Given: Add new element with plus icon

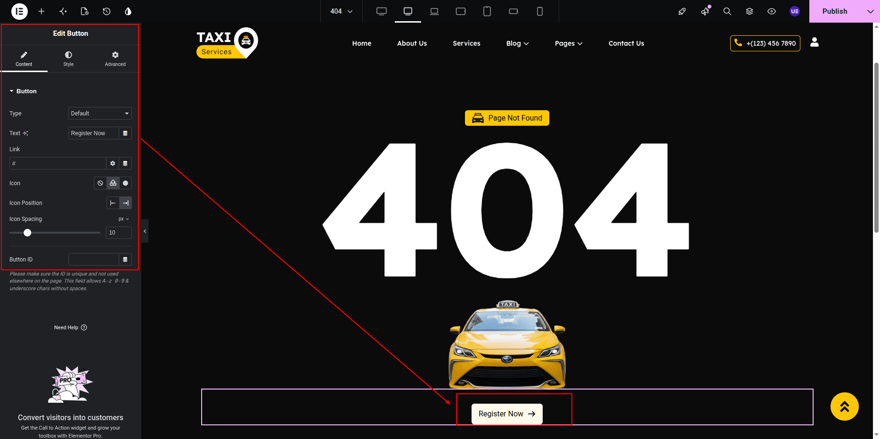Looking at the screenshot, I should 41,11.
